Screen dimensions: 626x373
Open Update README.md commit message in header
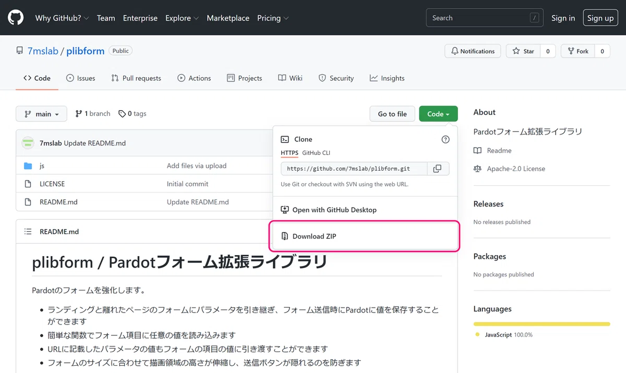[x=95, y=143]
